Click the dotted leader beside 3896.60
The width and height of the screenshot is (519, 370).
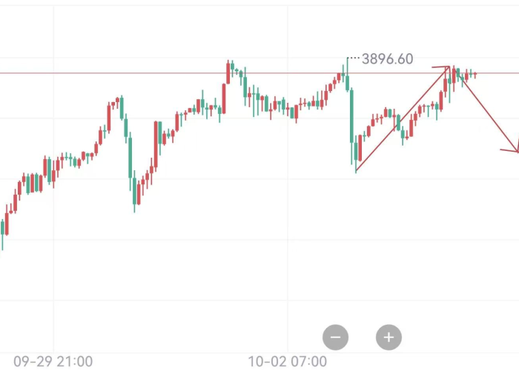(354, 58)
